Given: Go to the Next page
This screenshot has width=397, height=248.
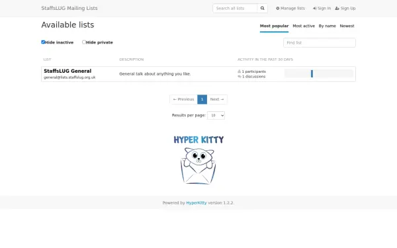Looking at the screenshot, I should (217, 99).
